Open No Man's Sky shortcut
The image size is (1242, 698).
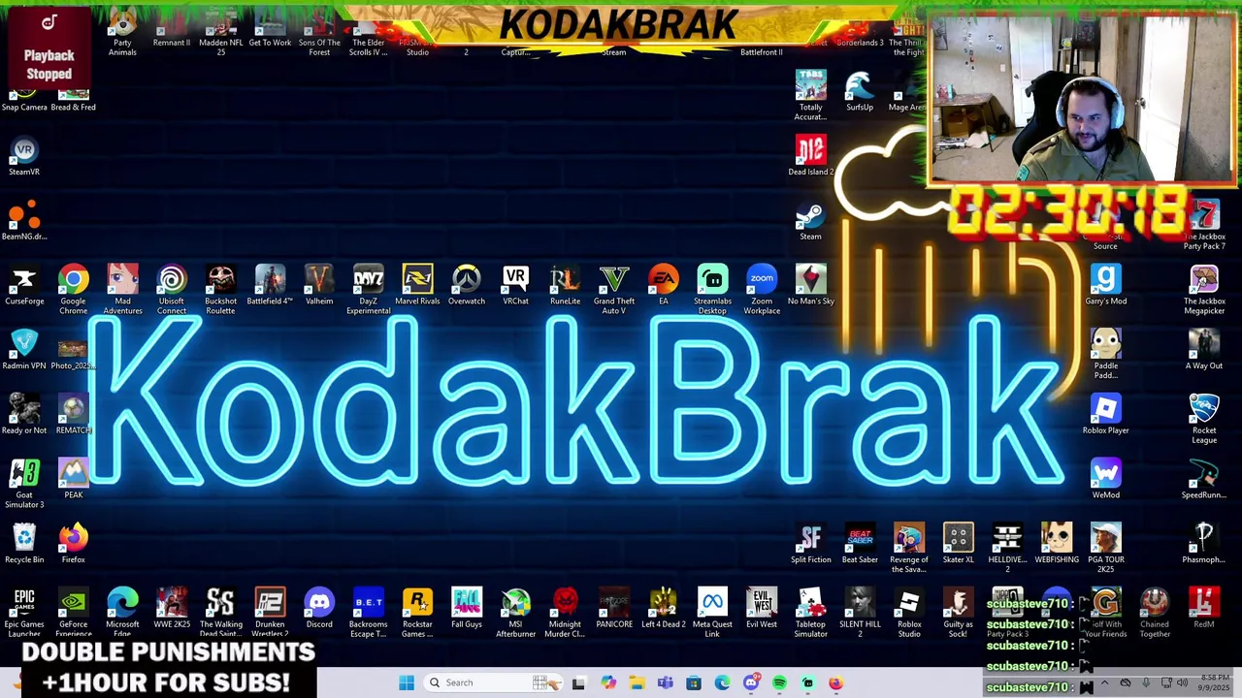811,286
